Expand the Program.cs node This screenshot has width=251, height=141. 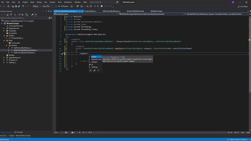pos(4,60)
